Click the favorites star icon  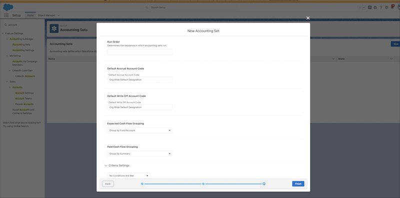pos(360,7)
